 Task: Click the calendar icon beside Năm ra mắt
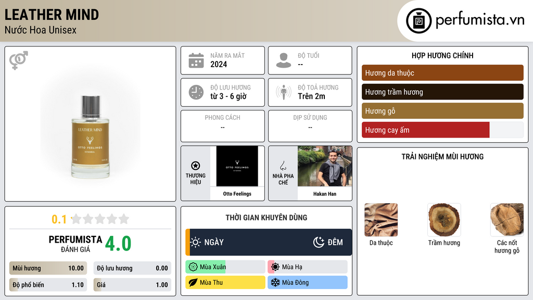pos(196,60)
